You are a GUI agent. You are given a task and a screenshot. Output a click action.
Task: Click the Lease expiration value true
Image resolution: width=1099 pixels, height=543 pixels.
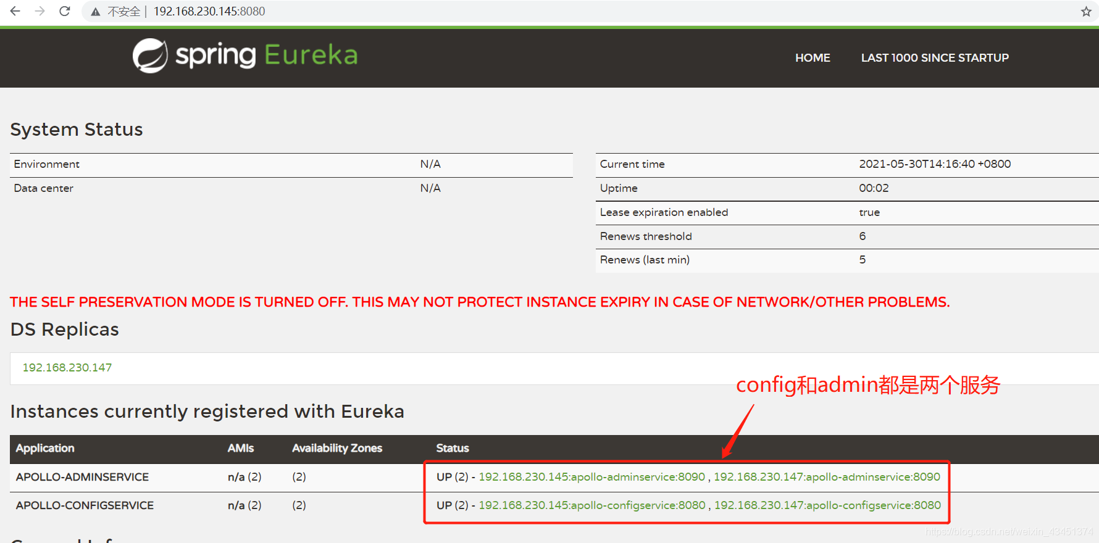point(869,212)
